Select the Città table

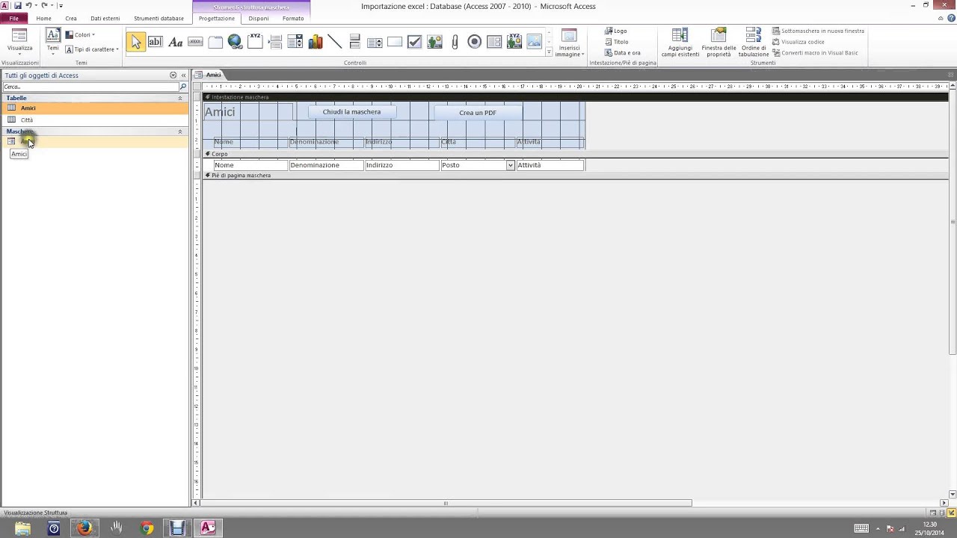coord(95,120)
